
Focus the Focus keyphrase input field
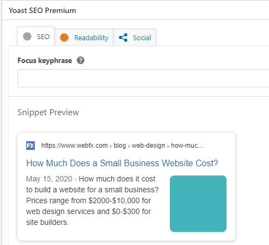143,78
